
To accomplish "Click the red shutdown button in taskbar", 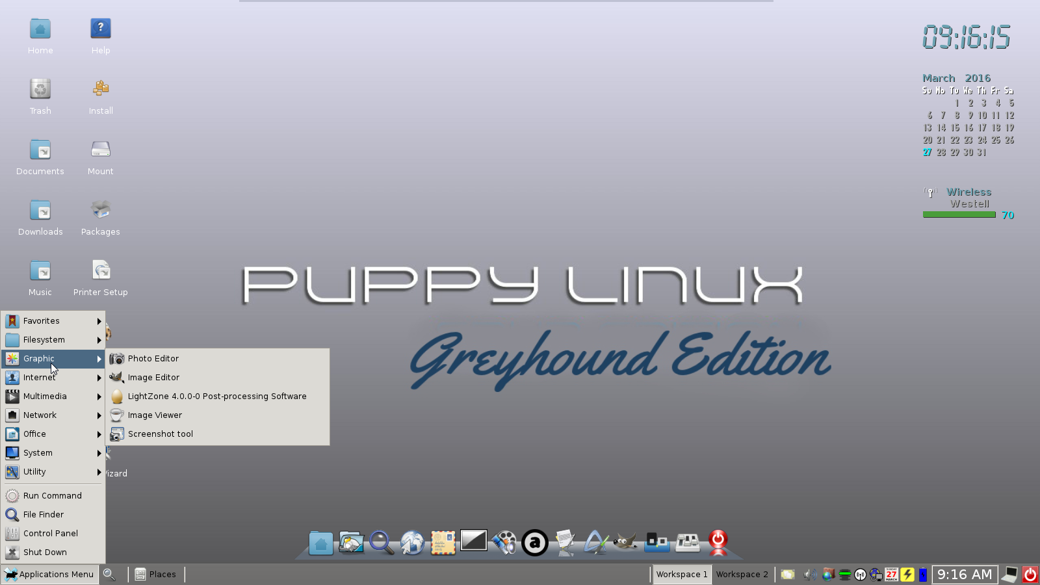I will pos(1030,575).
